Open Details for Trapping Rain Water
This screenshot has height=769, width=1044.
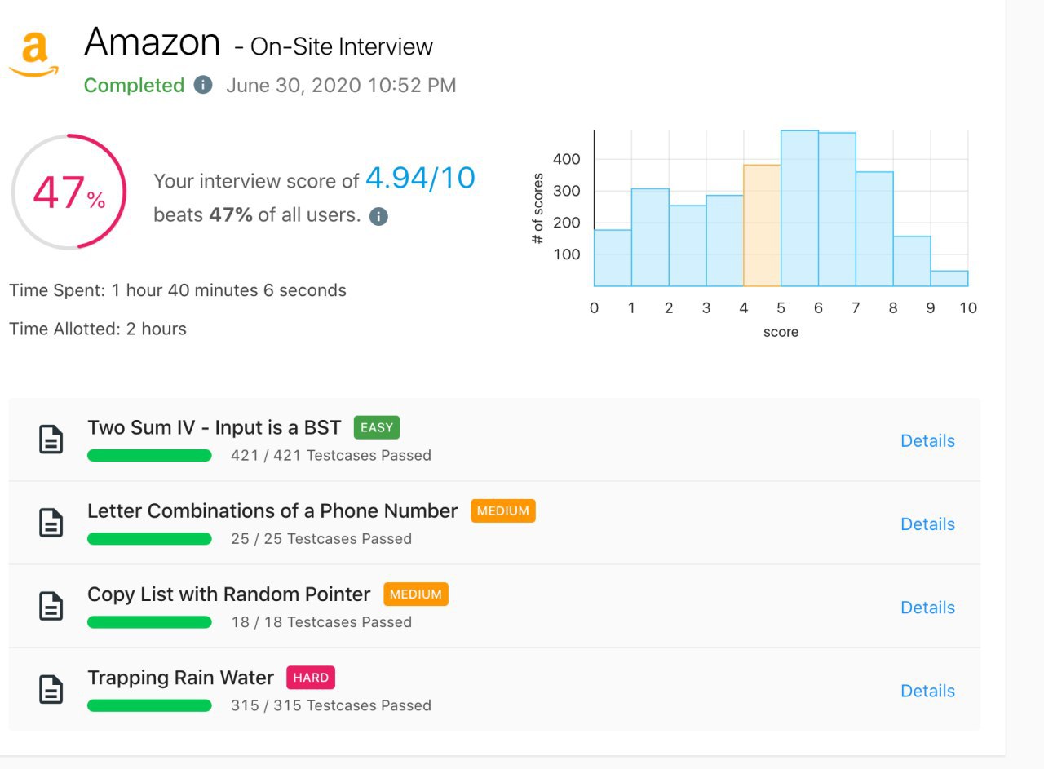click(927, 690)
